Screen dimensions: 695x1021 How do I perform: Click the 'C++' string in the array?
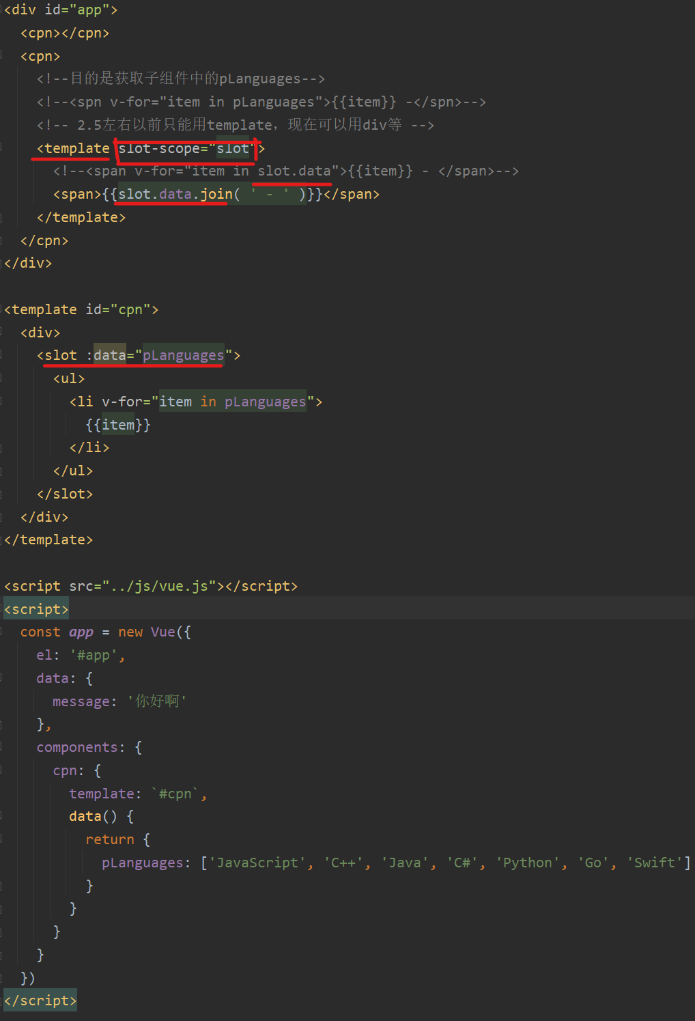343,863
